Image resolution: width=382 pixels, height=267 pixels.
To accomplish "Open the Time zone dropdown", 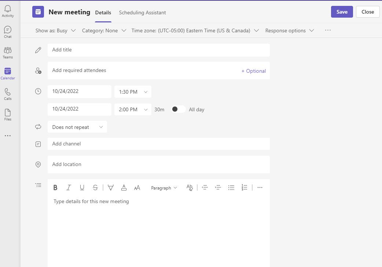I will coord(195,30).
